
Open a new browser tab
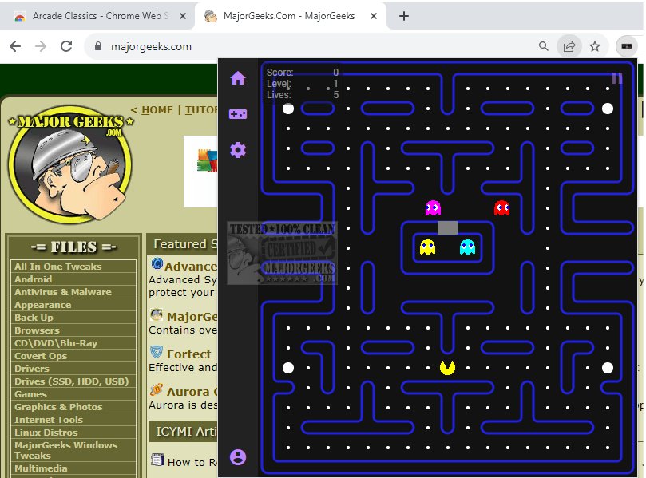(x=404, y=16)
